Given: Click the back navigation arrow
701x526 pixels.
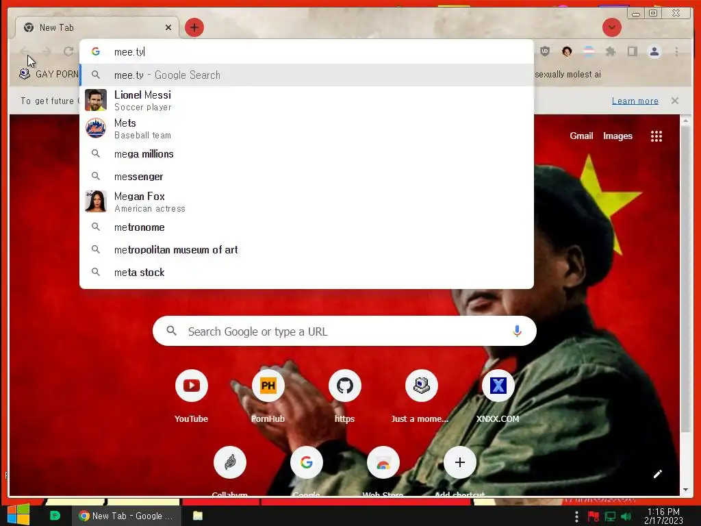Looking at the screenshot, I should (25, 51).
